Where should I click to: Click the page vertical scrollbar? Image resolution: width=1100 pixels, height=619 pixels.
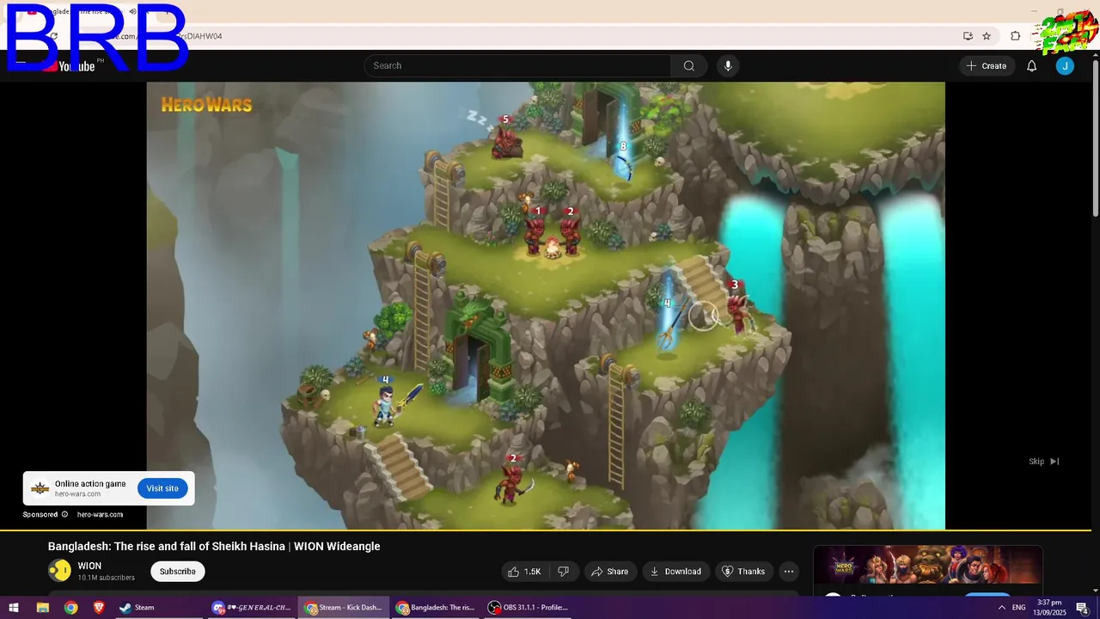[x=1095, y=138]
